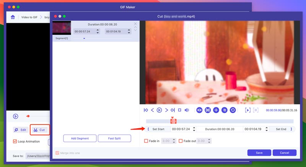Image resolution: width=306 pixels, height=167 pixels.
Task: Play the video preview in Cut window
Action: pos(159,110)
